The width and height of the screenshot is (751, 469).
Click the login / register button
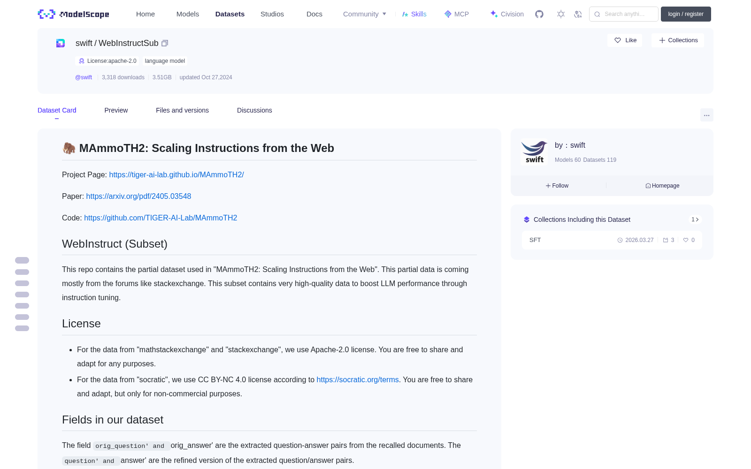click(x=686, y=14)
